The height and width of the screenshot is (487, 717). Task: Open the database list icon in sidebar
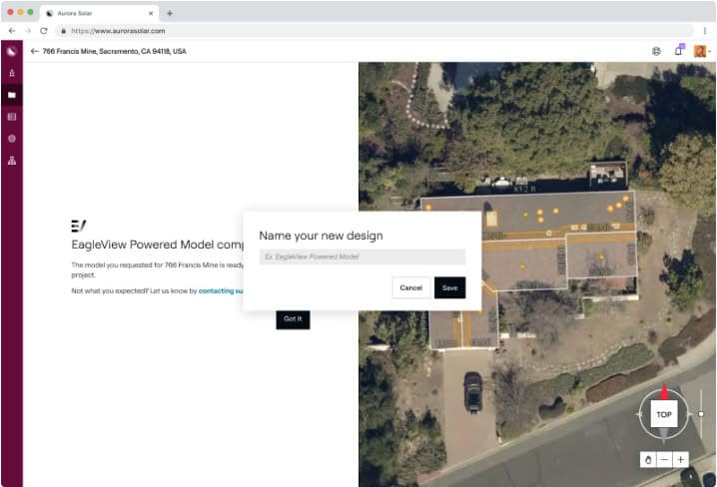(x=12, y=117)
